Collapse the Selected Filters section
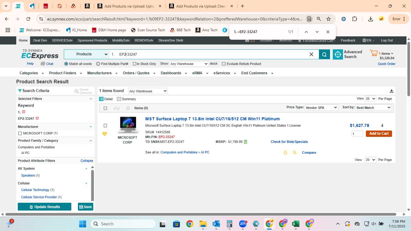 [x=91, y=99]
